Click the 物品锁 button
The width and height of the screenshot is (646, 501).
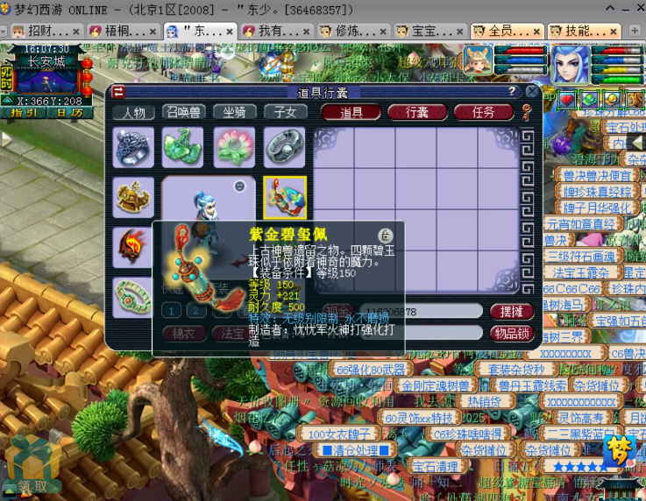512,334
